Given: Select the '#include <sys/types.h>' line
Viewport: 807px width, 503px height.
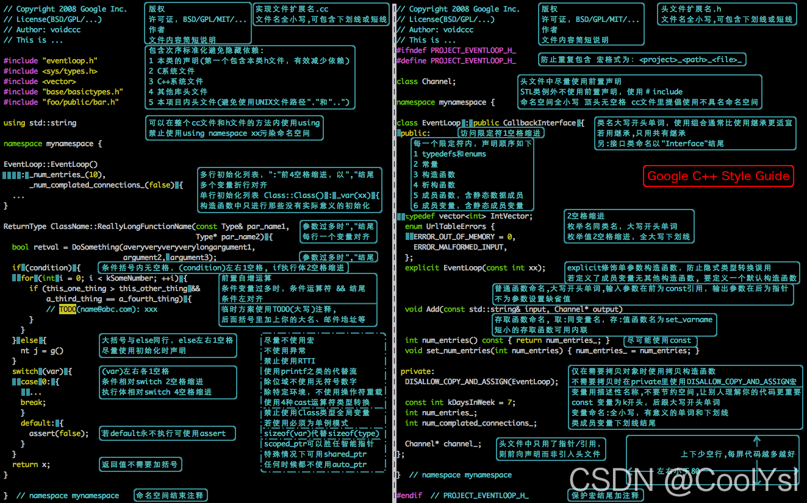Looking at the screenshot, I should point(51,71).
